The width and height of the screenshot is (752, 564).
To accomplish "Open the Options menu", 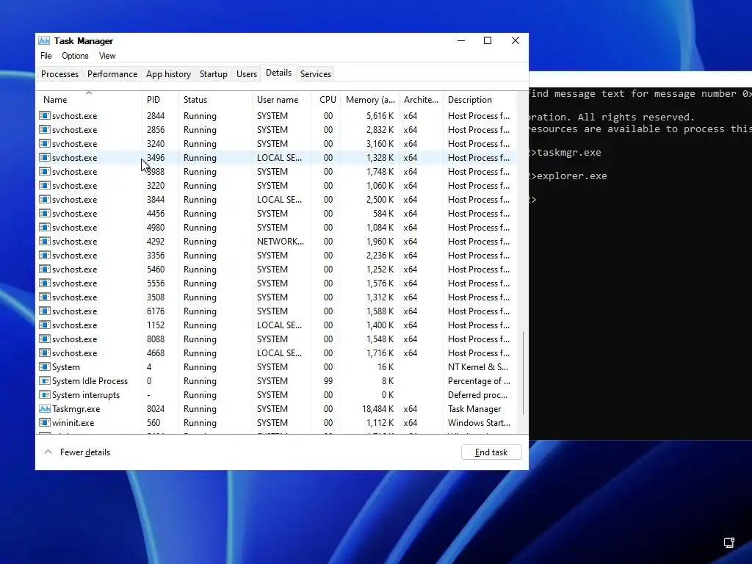I will pyautogui.click(x=75, y=56).
